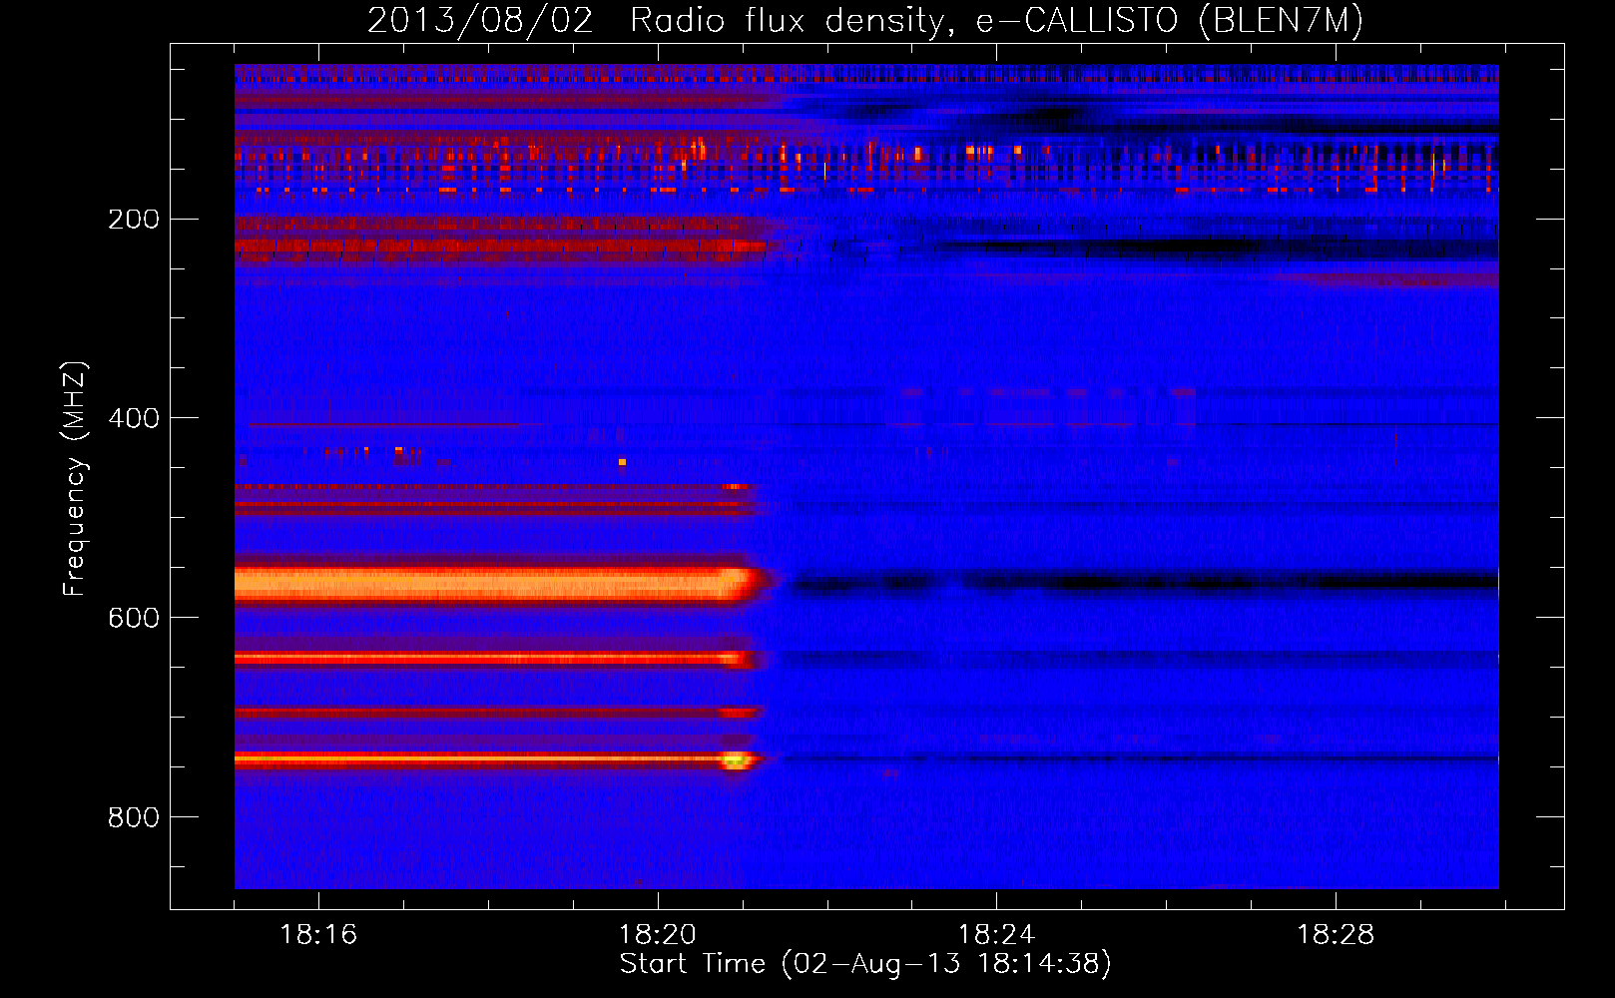The width and height of the screenshot is (1615, 998).
Task: Click the 18:24 time tick label
Action: [x=996, y=935]
